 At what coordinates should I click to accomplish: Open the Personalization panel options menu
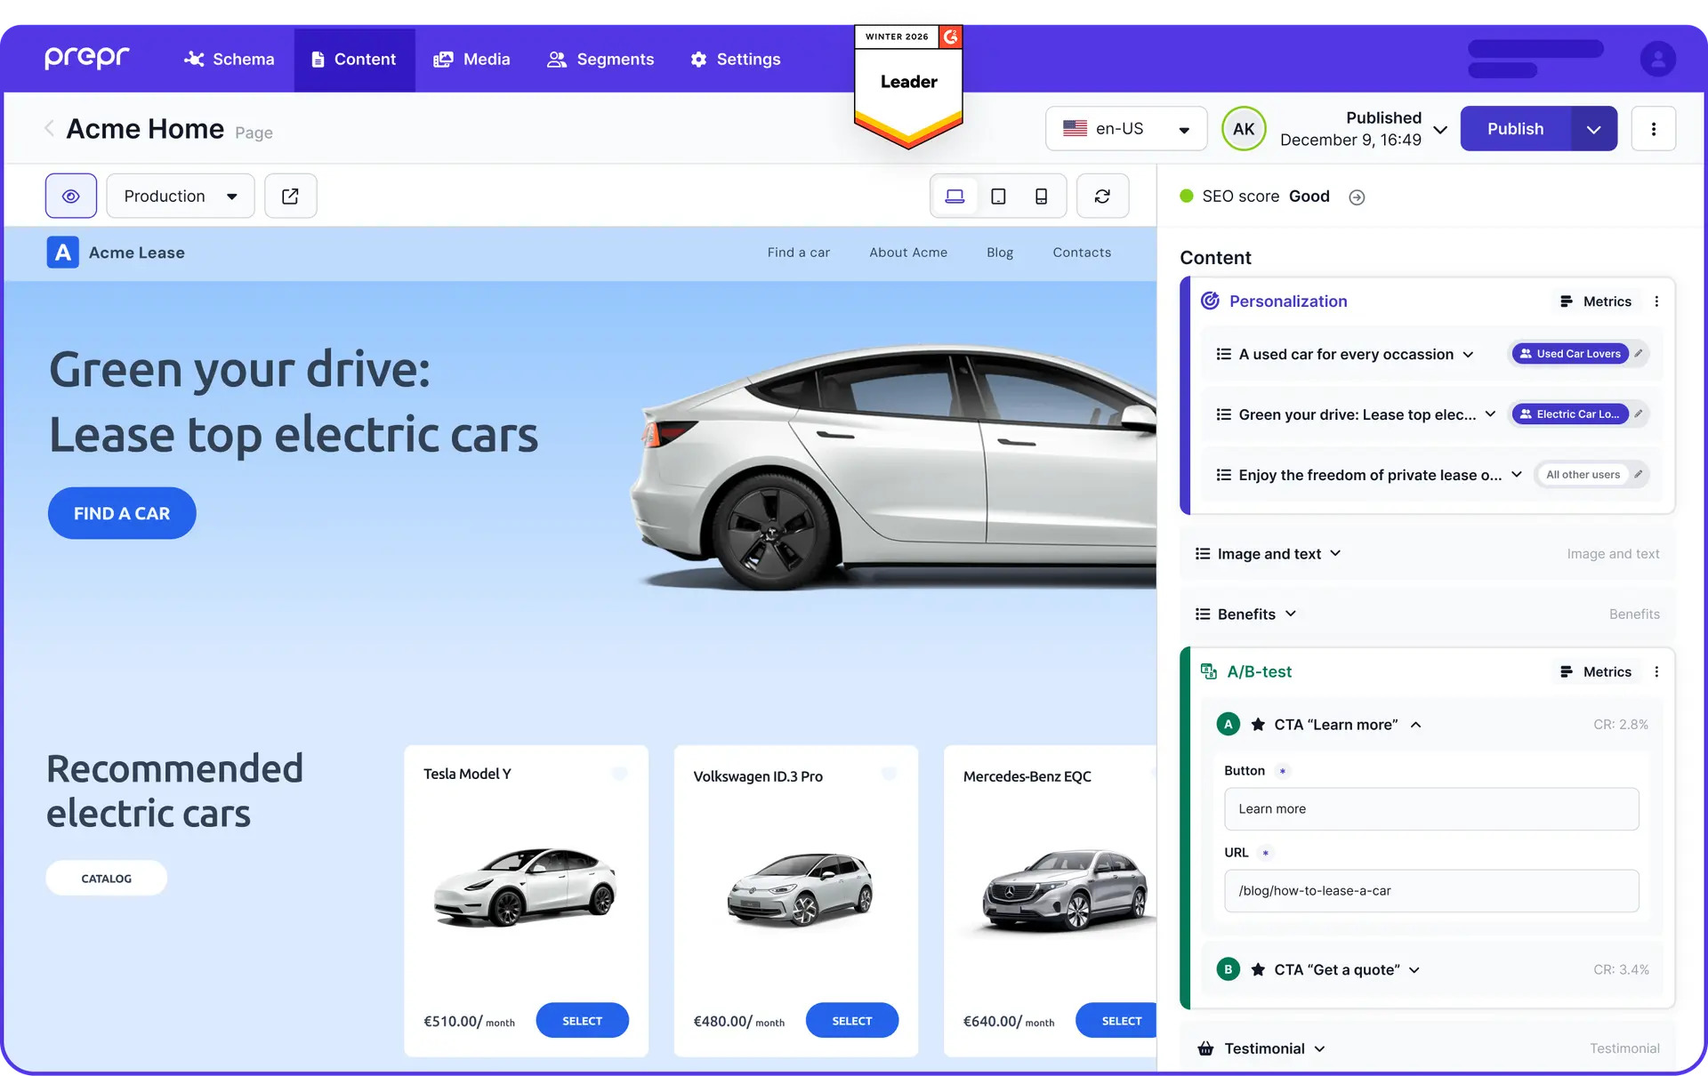pyautogui.click(x=1656, y=301)
